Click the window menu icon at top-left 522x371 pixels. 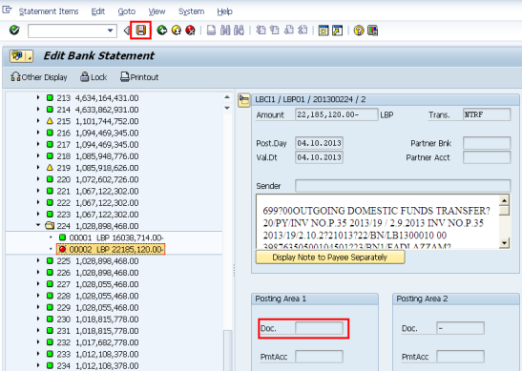coord(7,10)
